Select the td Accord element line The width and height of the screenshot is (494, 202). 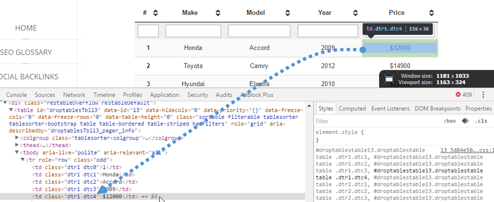point(85,182)
